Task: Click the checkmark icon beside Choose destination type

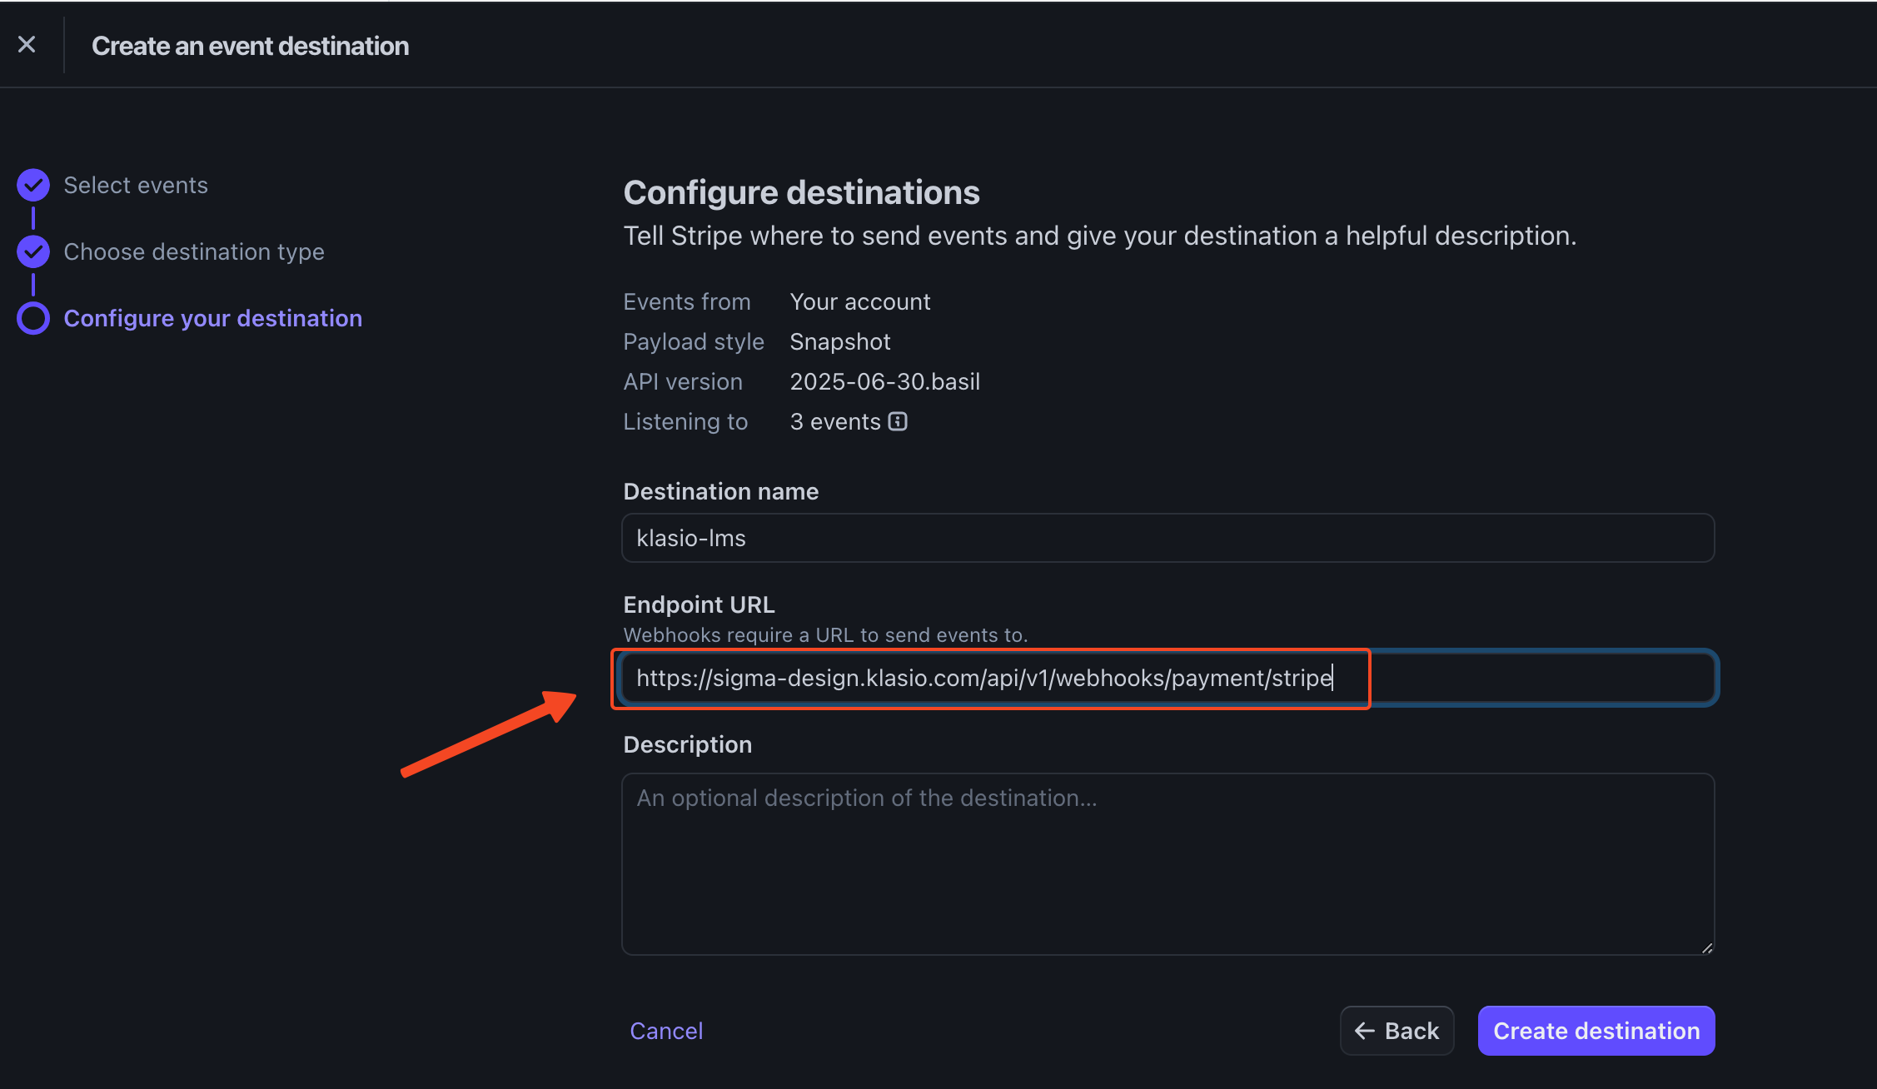Action: [33, 251]
